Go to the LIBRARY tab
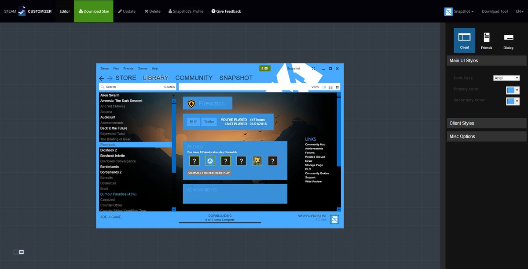This screenshot has height=269, width=528. click(x=156, y=78)
